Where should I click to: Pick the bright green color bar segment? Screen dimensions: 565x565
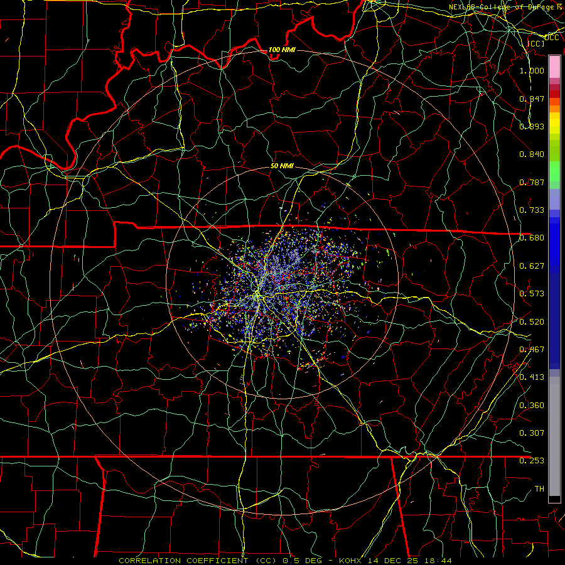554,171
